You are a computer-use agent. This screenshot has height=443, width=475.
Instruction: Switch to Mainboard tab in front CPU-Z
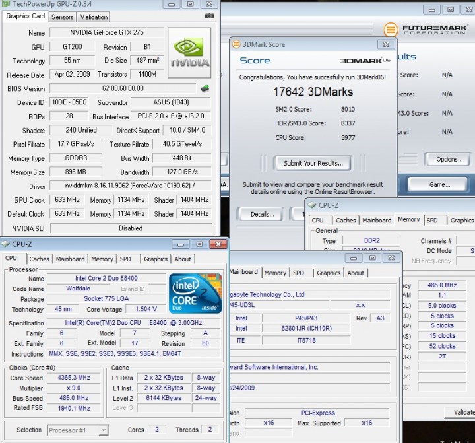click(x=71, y=259)
